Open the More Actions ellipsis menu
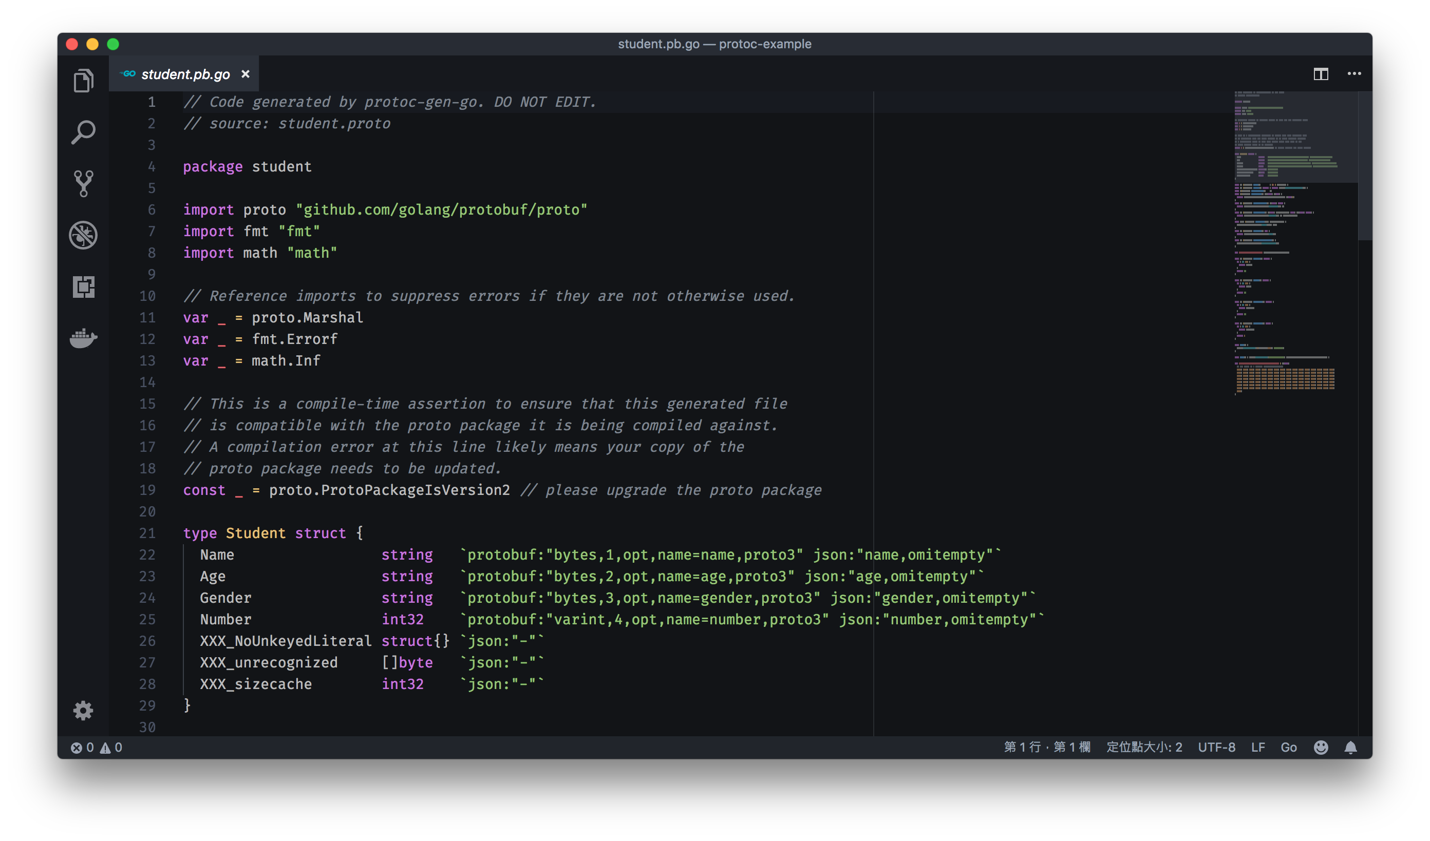 coord(1354,74)
